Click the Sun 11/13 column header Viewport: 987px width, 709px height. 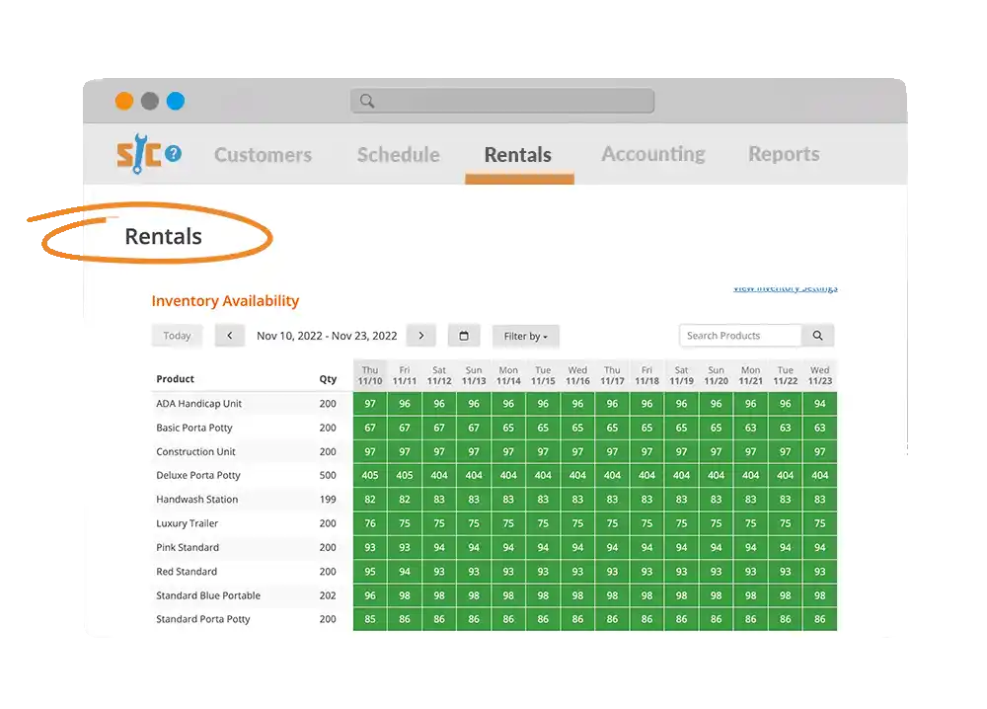pyautogui.click(x=474, y=375)
